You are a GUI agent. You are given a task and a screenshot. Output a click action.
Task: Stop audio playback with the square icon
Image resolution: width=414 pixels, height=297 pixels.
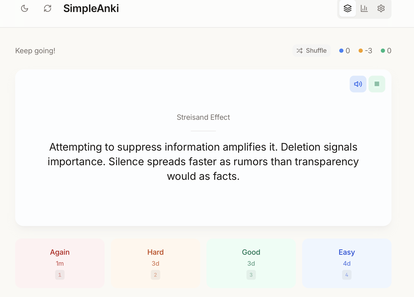pos(377,84)
